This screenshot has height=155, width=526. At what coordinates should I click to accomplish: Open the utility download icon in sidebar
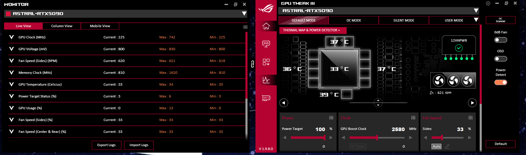[266, 62]
